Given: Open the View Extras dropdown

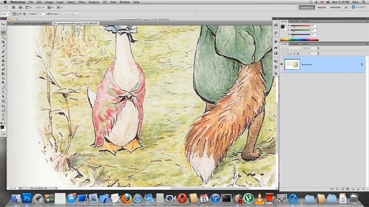Looking at the screenshot, I should pos(28,7).
